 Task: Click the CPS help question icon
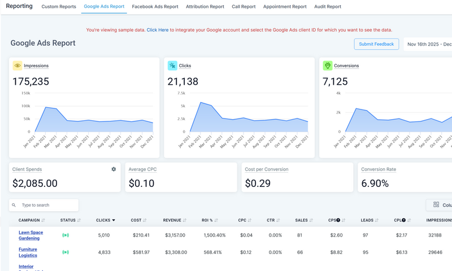tap(338, 220)
